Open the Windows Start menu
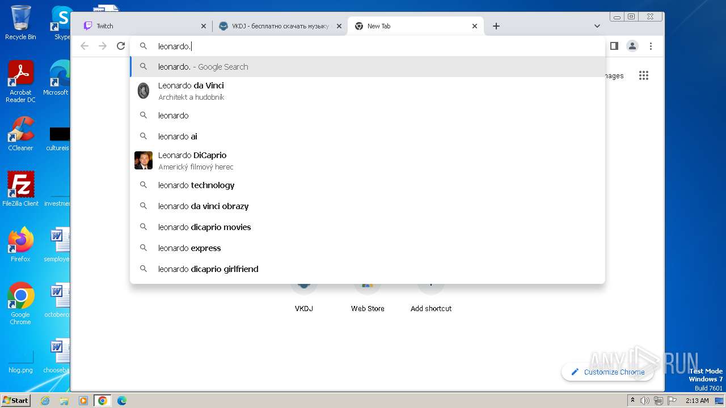Viewport: 726px width, 408px height. click(16, 400)
